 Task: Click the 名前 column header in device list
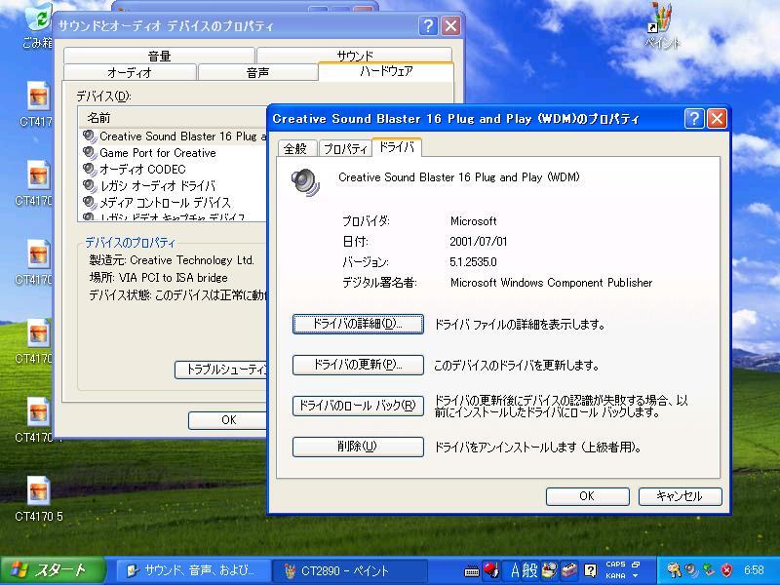point(173,118)
